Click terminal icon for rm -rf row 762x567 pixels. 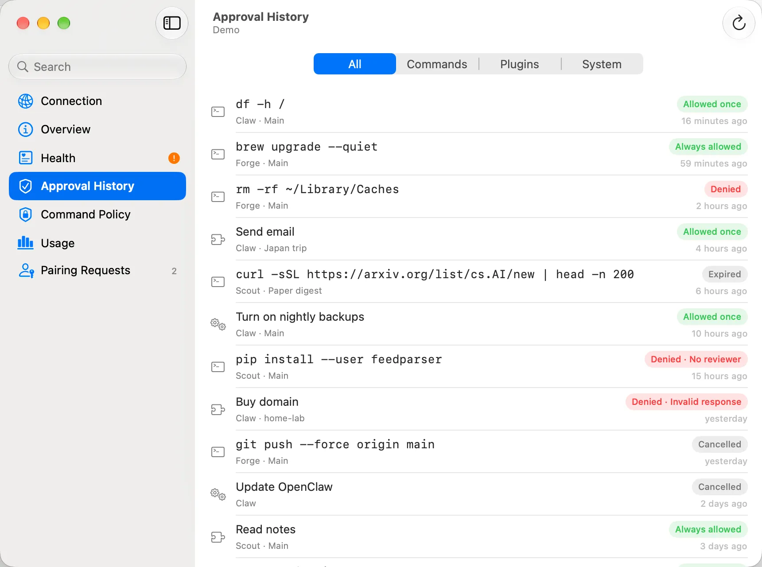point(218,197)
